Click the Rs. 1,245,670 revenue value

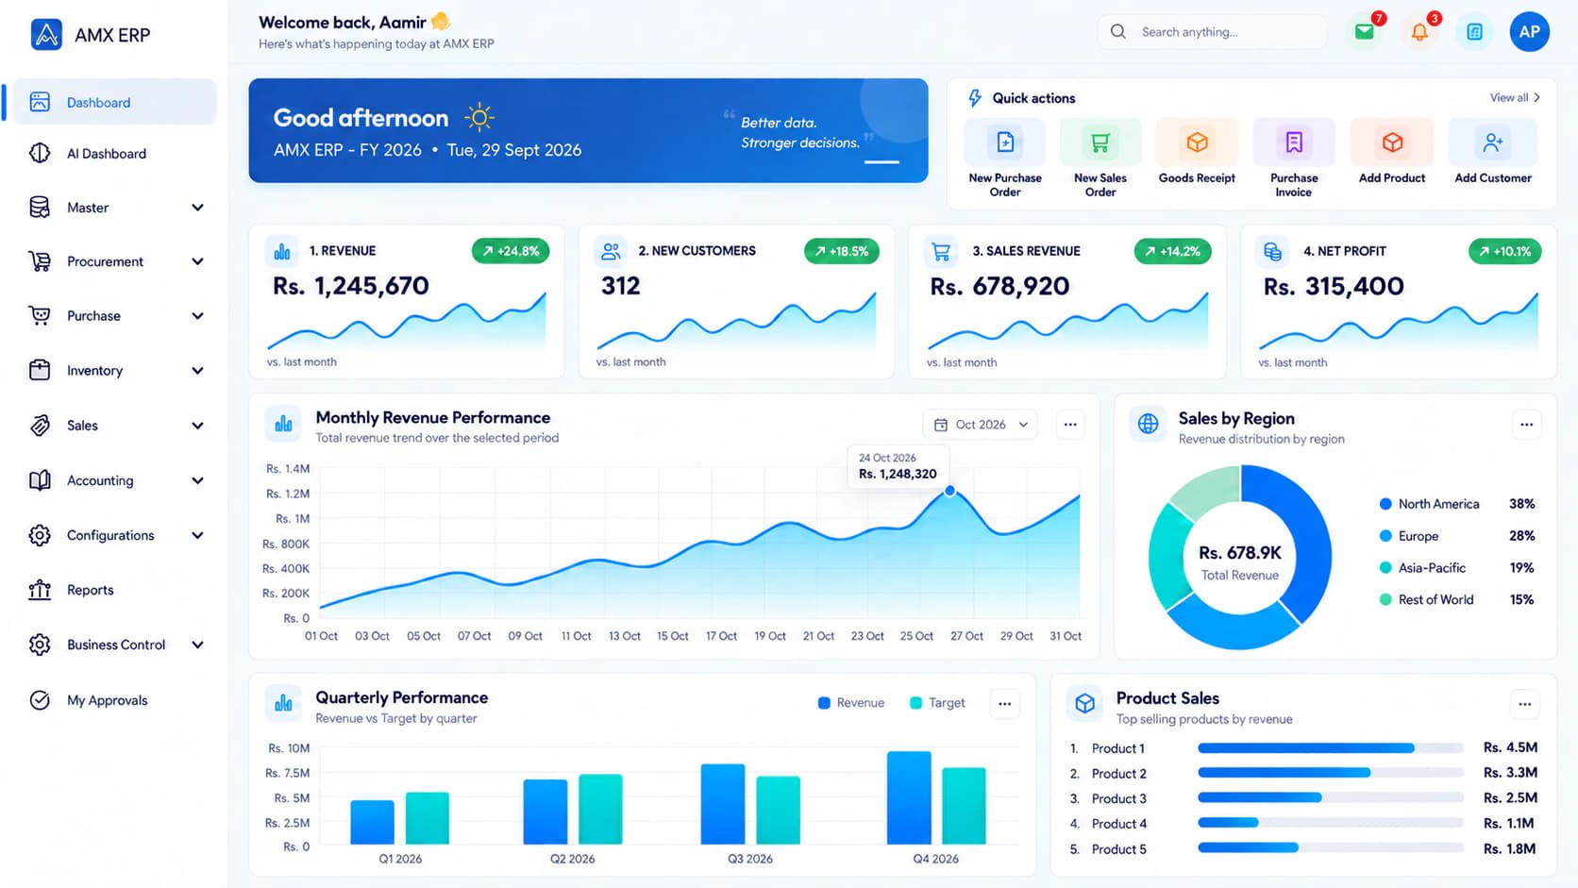pyautogui.click(x=351, y=286)
